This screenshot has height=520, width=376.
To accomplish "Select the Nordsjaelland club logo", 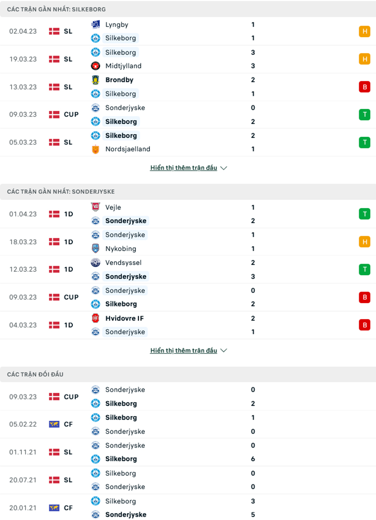I will coord(95,149).
